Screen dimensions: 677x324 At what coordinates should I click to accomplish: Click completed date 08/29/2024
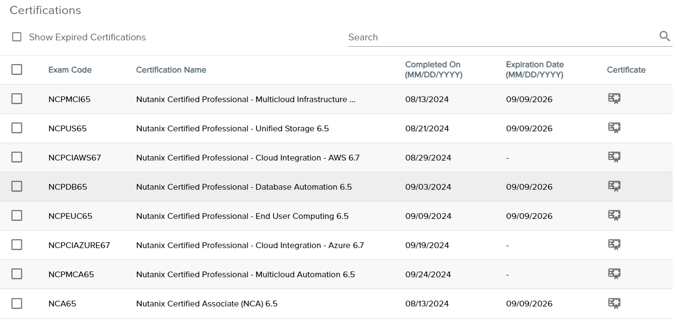click(428, 158)
